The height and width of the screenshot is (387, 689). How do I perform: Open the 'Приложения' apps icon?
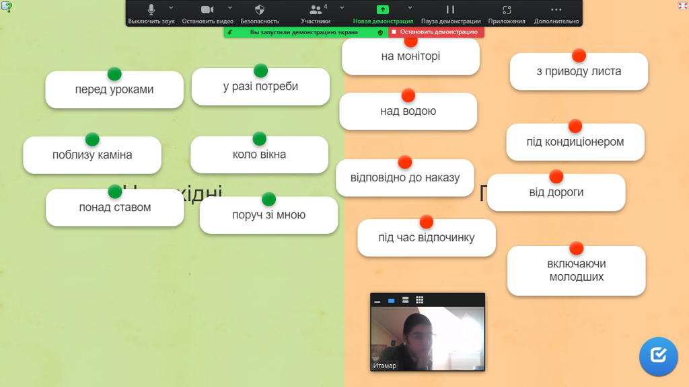[x=507, y=13]
